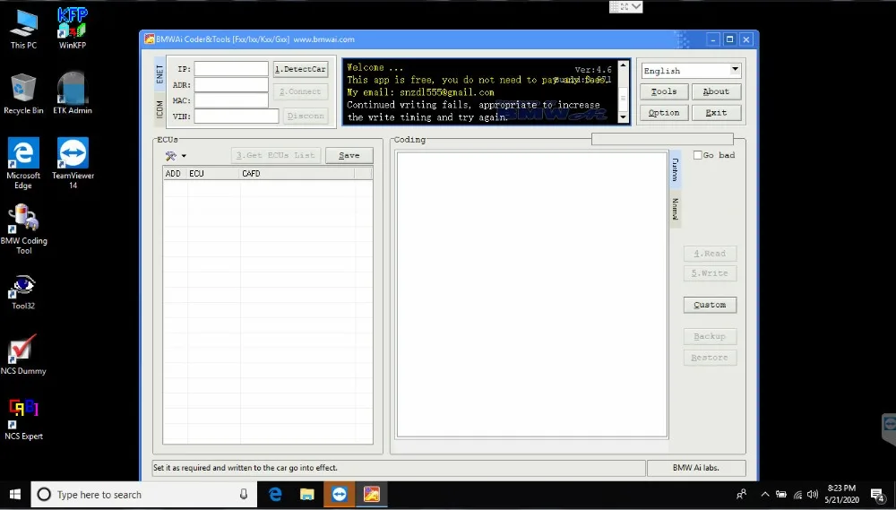Focus the ADR input field
The width and height of the screenshot is (896, 510).
tap(231, 84)
